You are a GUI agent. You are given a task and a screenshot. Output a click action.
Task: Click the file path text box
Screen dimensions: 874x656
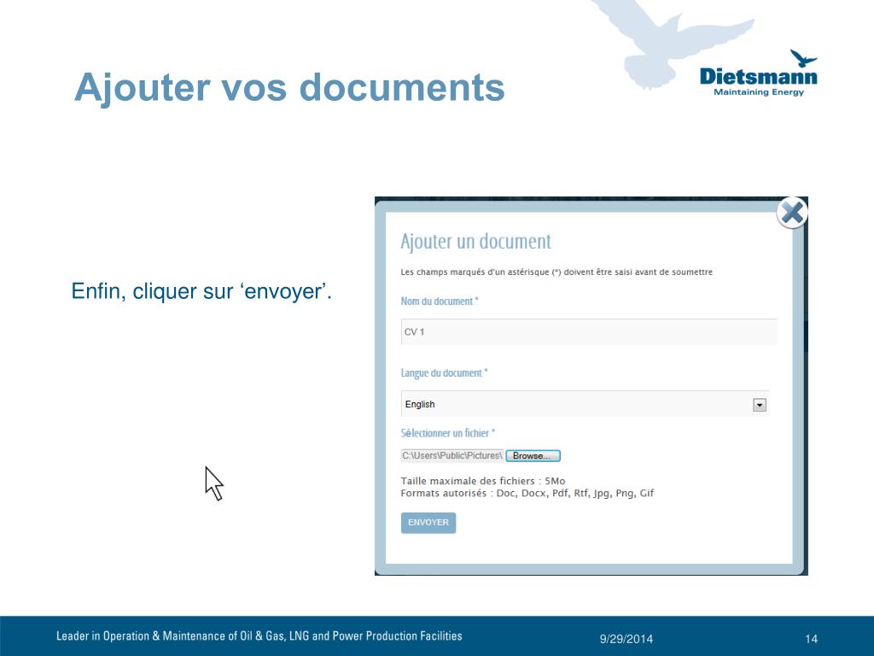pyautogui.click(x=452, y=456)
